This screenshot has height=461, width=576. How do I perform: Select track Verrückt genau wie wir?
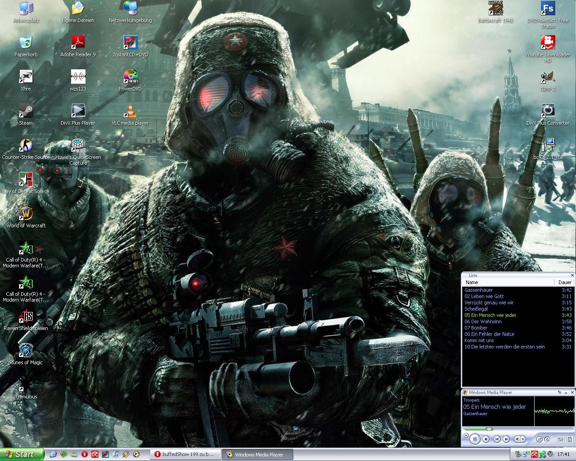coord(518,303)
